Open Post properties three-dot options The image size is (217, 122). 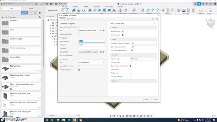154,24
